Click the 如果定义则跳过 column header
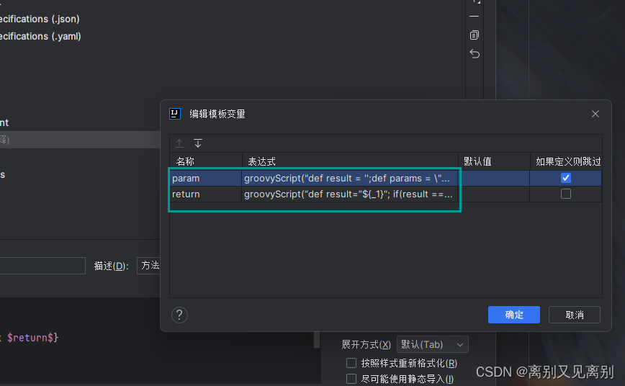 (x=566, y=161)
